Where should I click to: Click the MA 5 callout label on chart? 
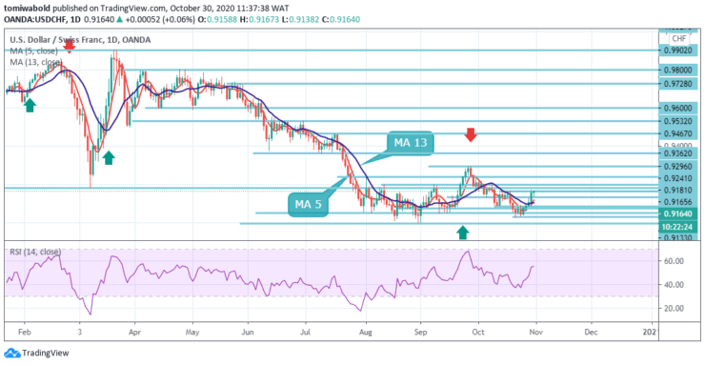(309, 205)
